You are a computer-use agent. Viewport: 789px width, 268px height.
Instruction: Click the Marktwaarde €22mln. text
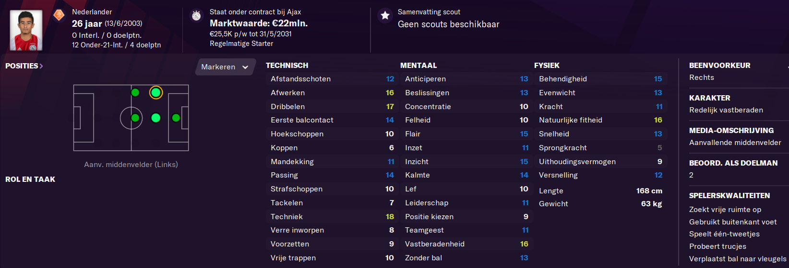pyautogui.click(x=259, y=23)
